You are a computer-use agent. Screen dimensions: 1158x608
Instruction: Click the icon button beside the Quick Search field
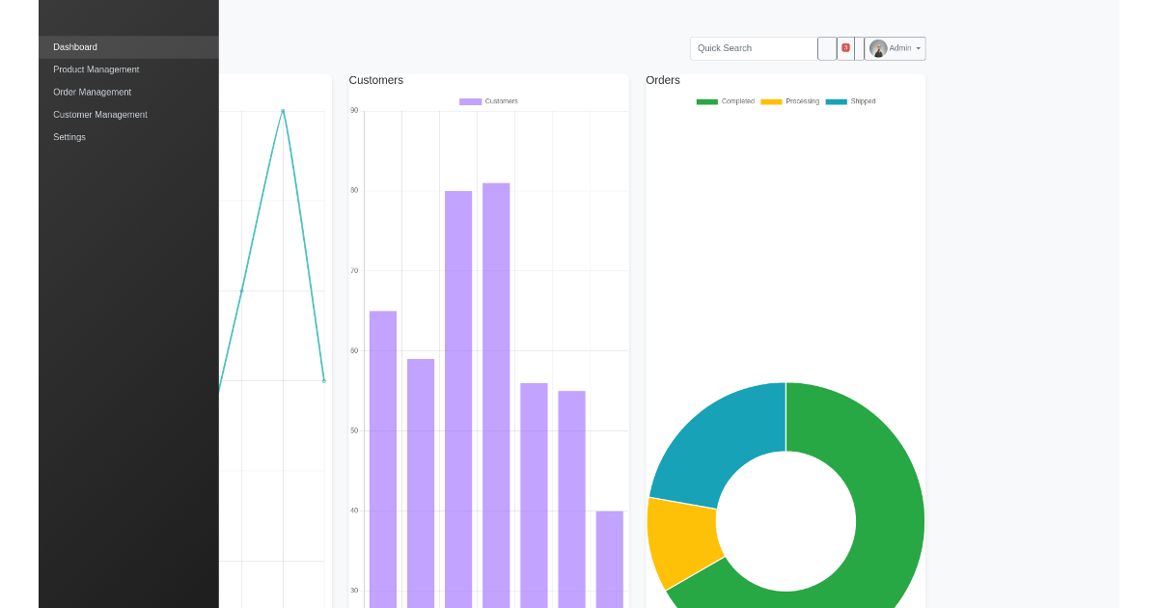coord(826,47)
